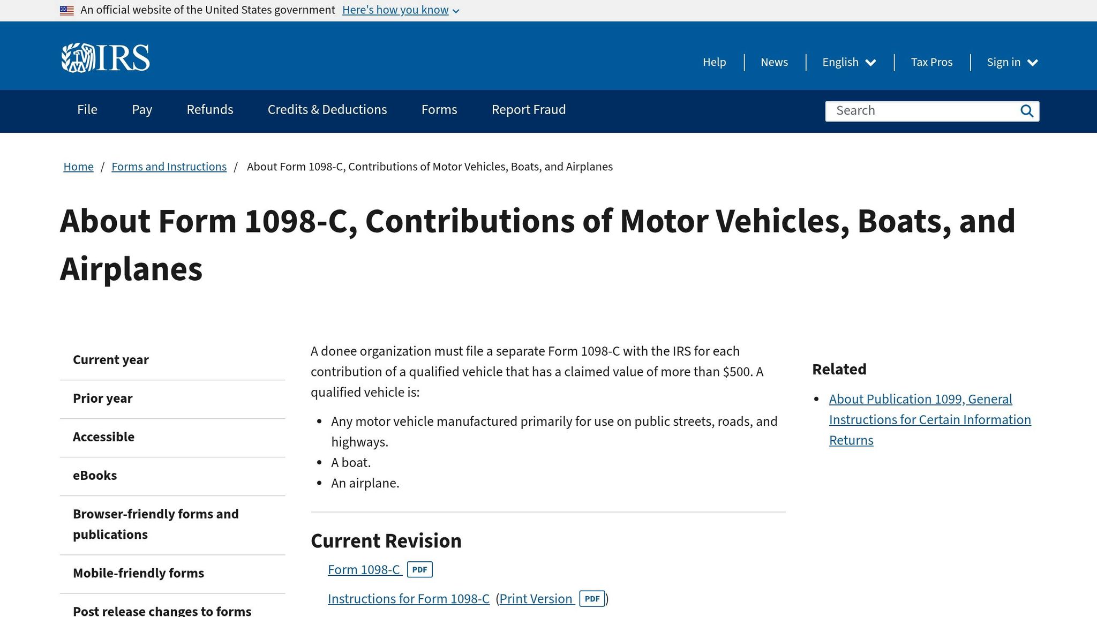Select Accessible in the sidebar
1097x617 pixels.
click(x=172, y=437)
